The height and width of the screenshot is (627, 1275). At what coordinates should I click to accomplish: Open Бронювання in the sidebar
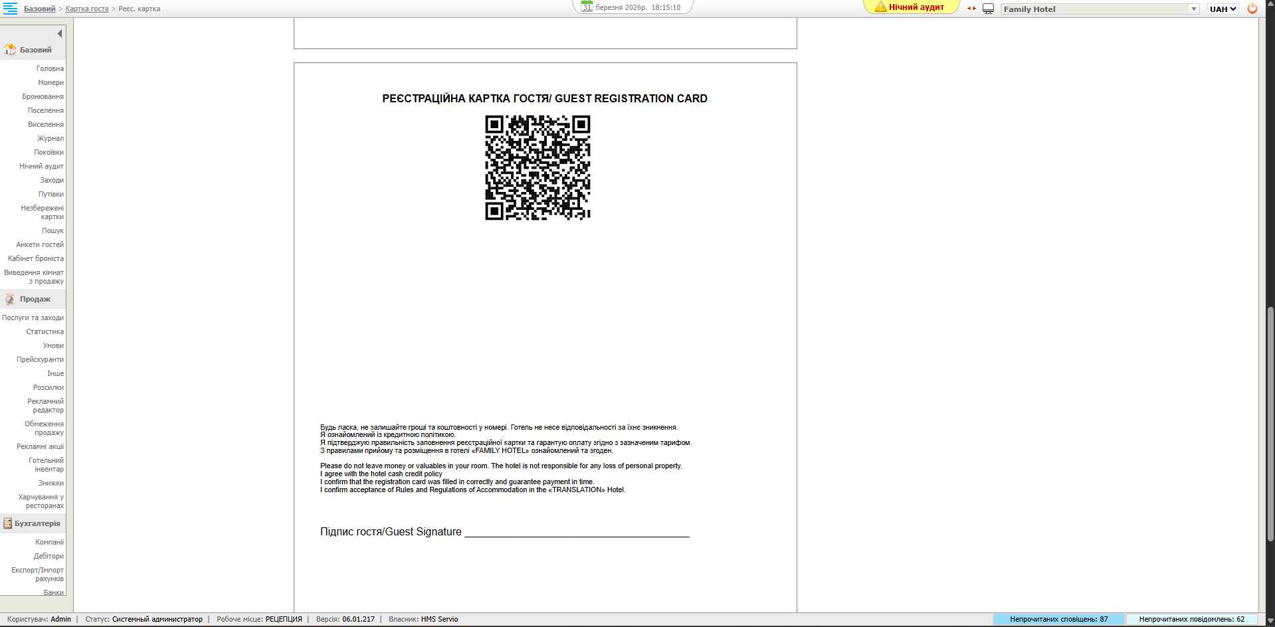[x=43, y=96]
